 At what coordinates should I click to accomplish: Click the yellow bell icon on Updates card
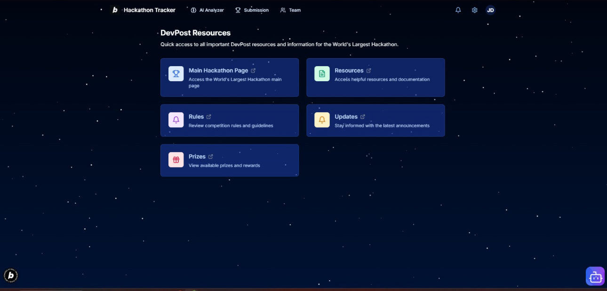point(322,120)
